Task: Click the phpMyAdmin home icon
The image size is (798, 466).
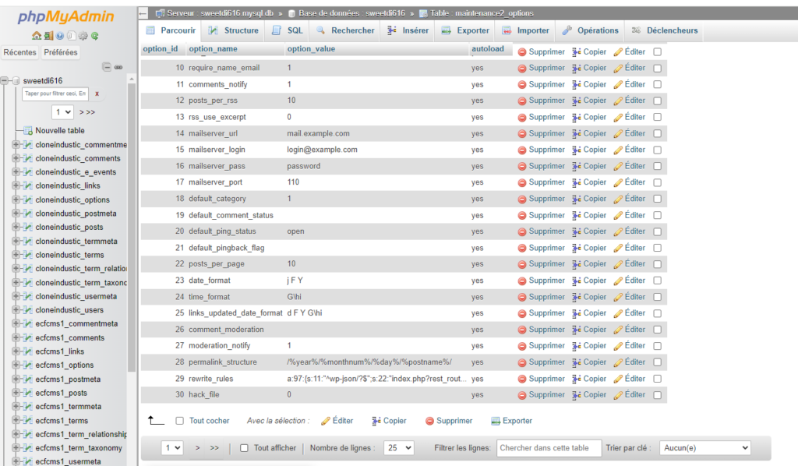Action: (36, 36)
